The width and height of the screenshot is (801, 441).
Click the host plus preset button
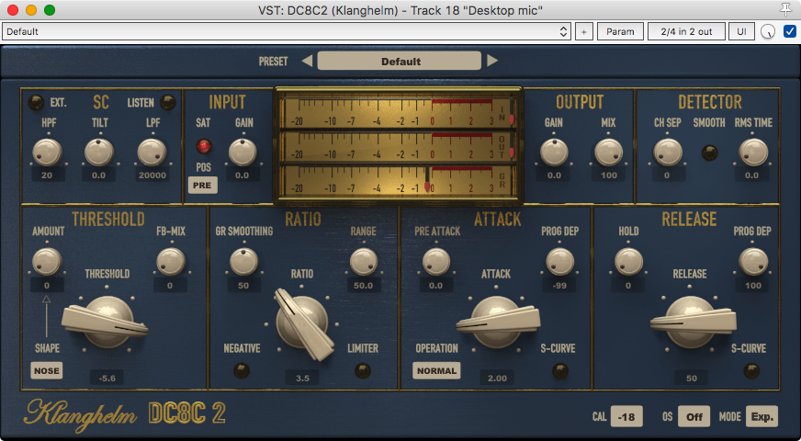point(584,31)
